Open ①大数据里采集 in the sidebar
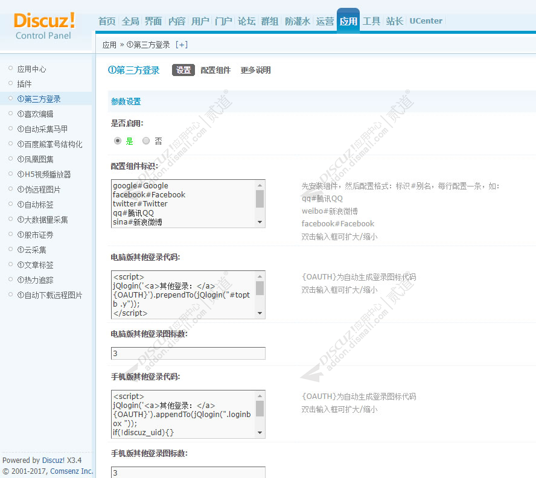The width and height of the screenshot is (536, 478). click(42, 220)
